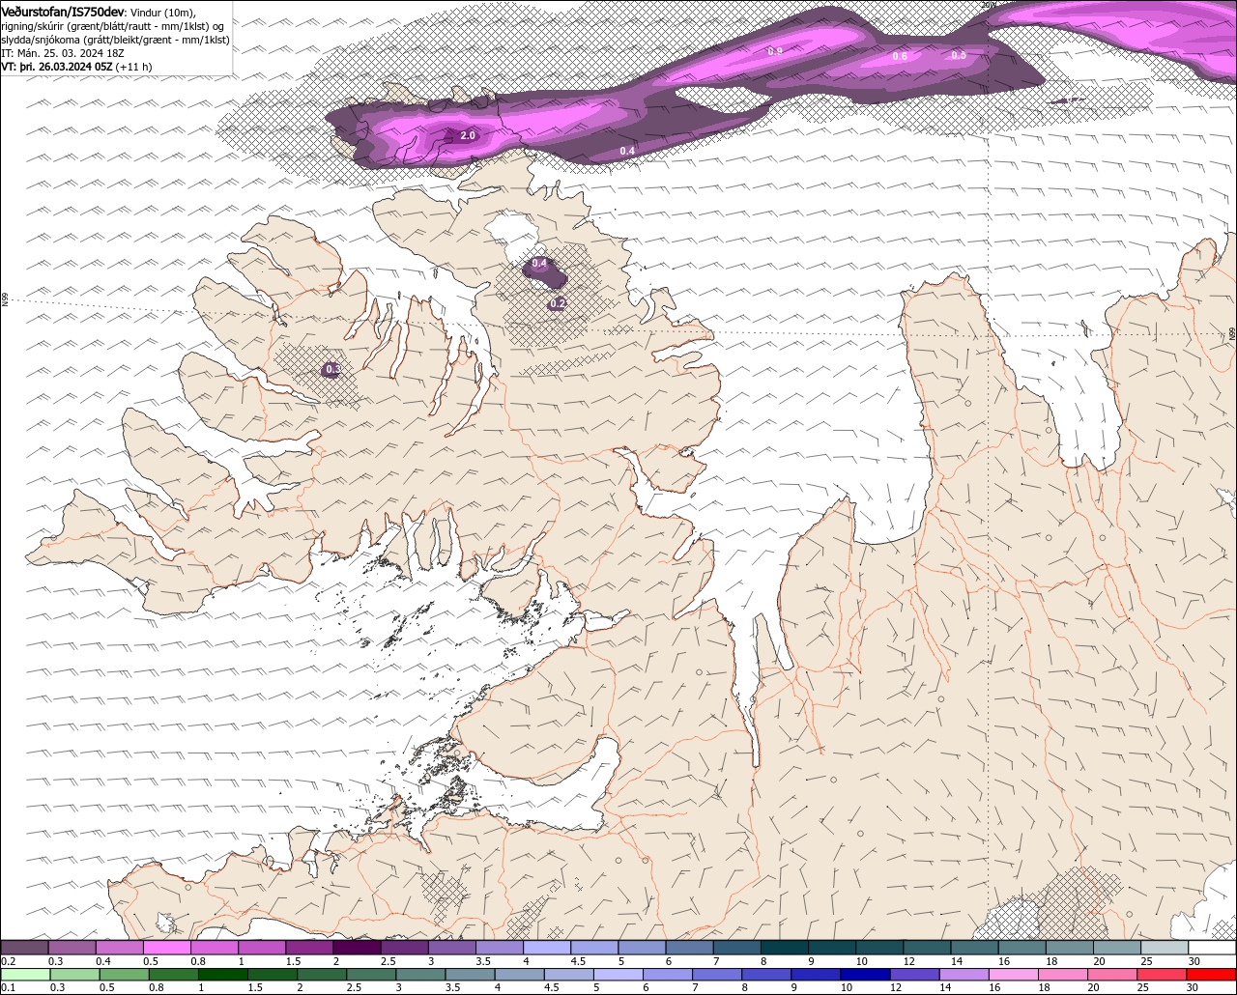Click the light pink 16–18 swatch in the lower scale
The height and width of the screenshot is (995, 1237).
coord(1015,975)
